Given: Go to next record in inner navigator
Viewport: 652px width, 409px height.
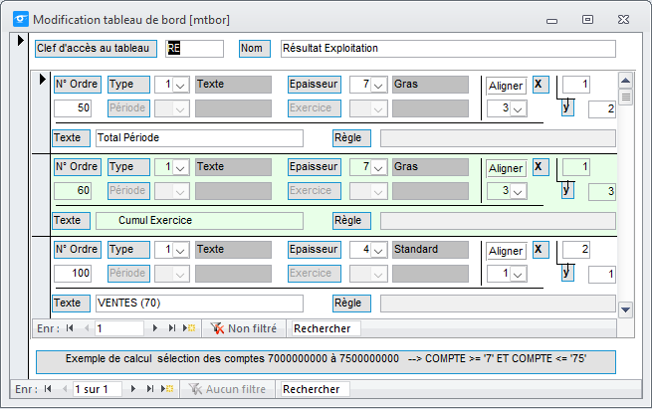Looking at the screenshot, I should (x=154, y=328).
